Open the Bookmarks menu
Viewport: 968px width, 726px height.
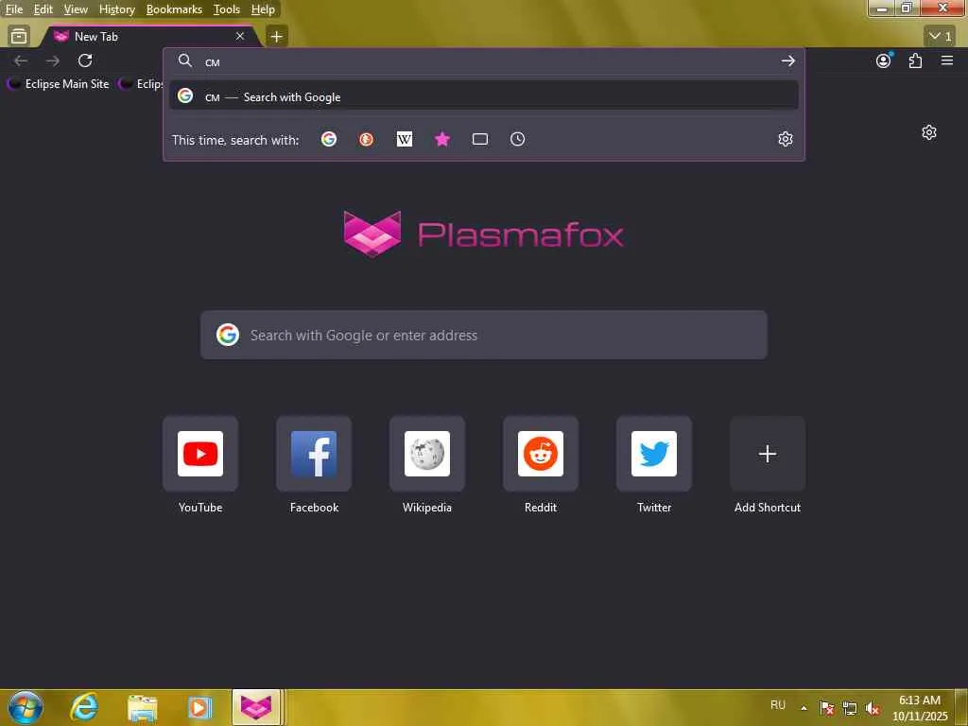tap(174, 9)
